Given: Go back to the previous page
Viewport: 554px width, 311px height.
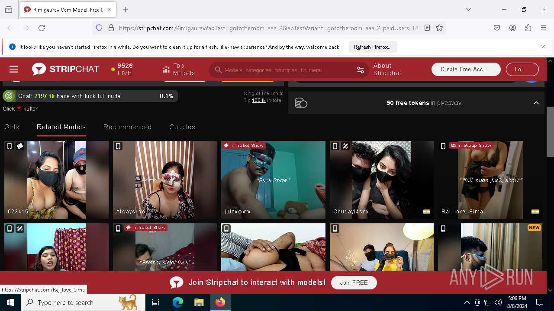Looking at the screenshot, I should (10, 28).
